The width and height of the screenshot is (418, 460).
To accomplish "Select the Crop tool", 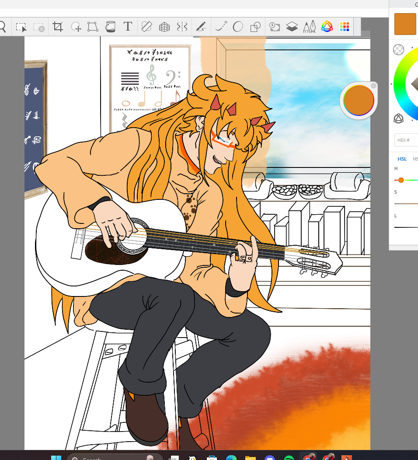I will point(57,27).
